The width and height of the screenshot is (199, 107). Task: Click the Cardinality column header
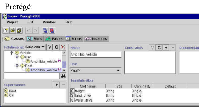coord(142,86)
